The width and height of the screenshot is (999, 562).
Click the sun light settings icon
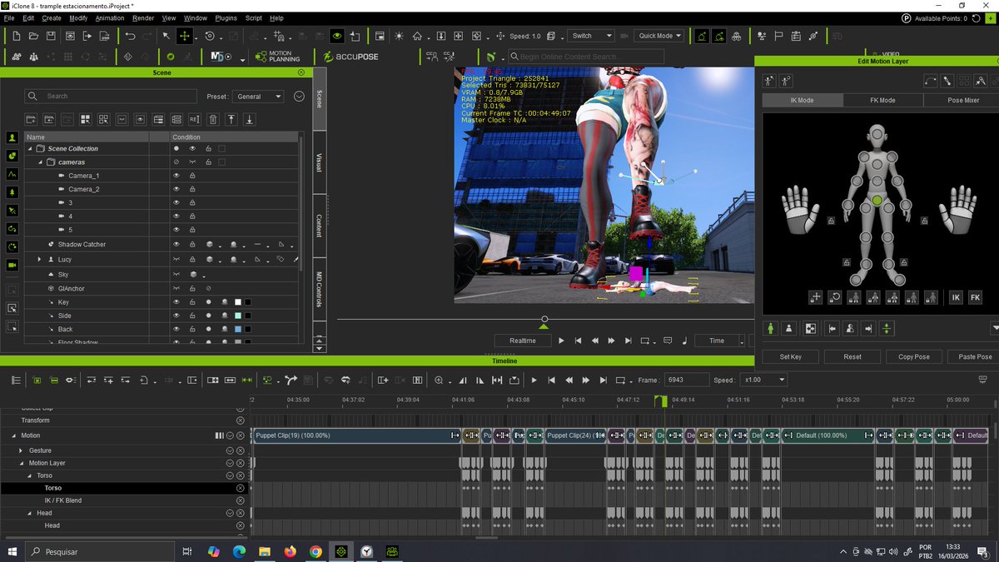pos(399,36)
